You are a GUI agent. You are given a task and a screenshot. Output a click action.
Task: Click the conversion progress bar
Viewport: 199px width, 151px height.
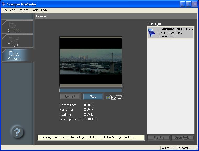[91, 90]
